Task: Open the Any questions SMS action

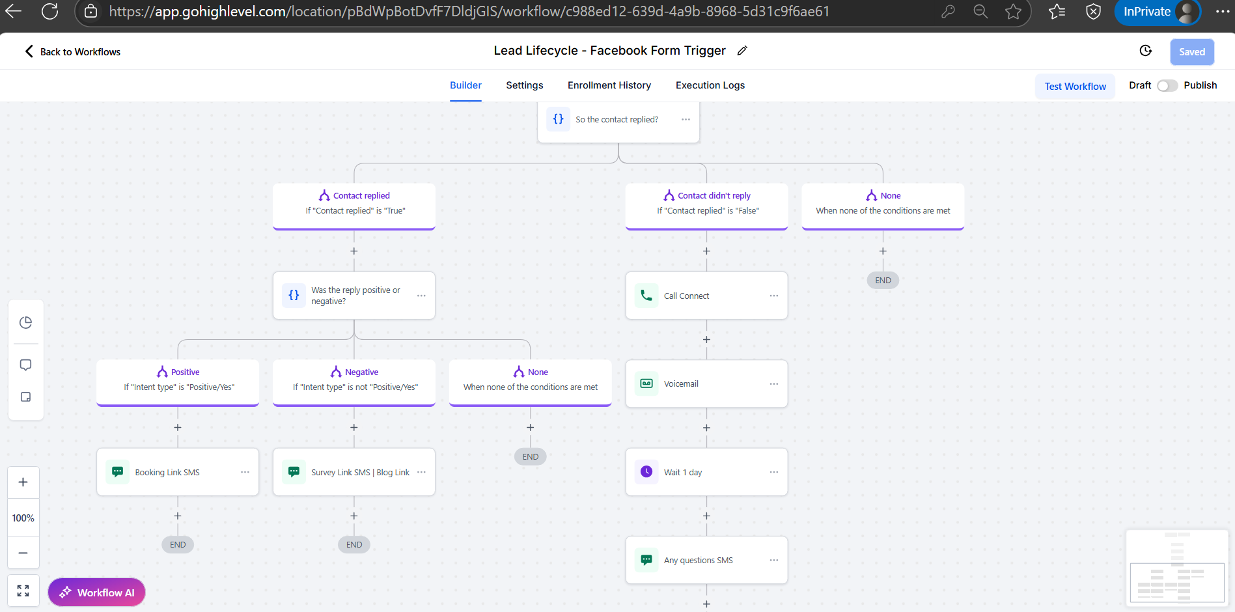Action: [x=706, y=560]
